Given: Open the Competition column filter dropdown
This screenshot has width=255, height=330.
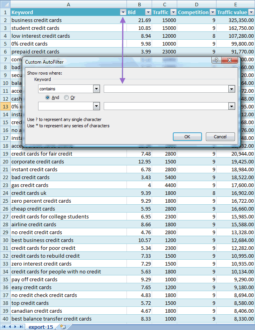Looking at the screenshot, I should [213, 12].
